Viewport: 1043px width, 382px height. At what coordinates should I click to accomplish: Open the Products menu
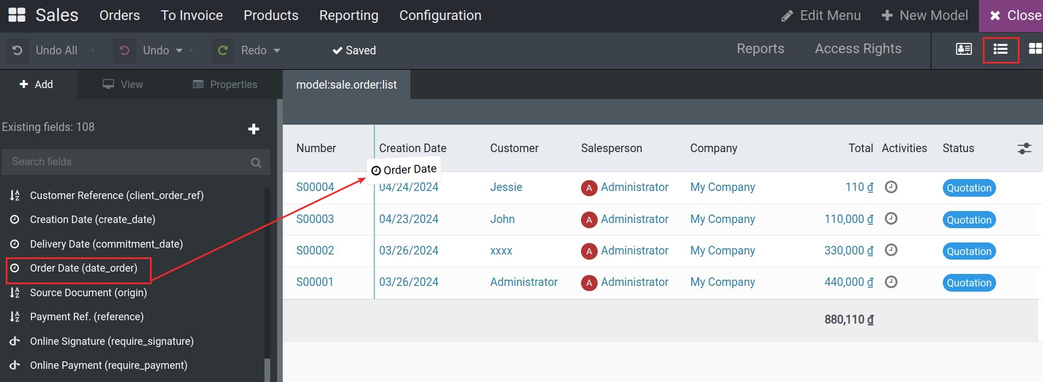[x=271, y=15]
